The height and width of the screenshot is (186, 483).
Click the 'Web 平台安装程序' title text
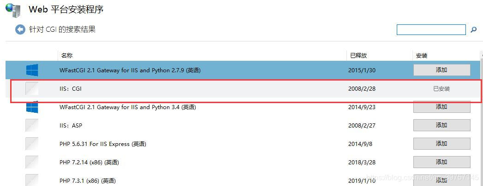coord(66,10)
